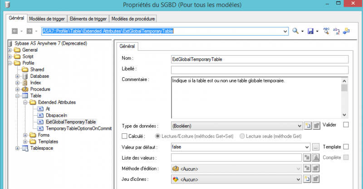
Task: Click the Save floppy disk icon
Action: tap(310, 31)
